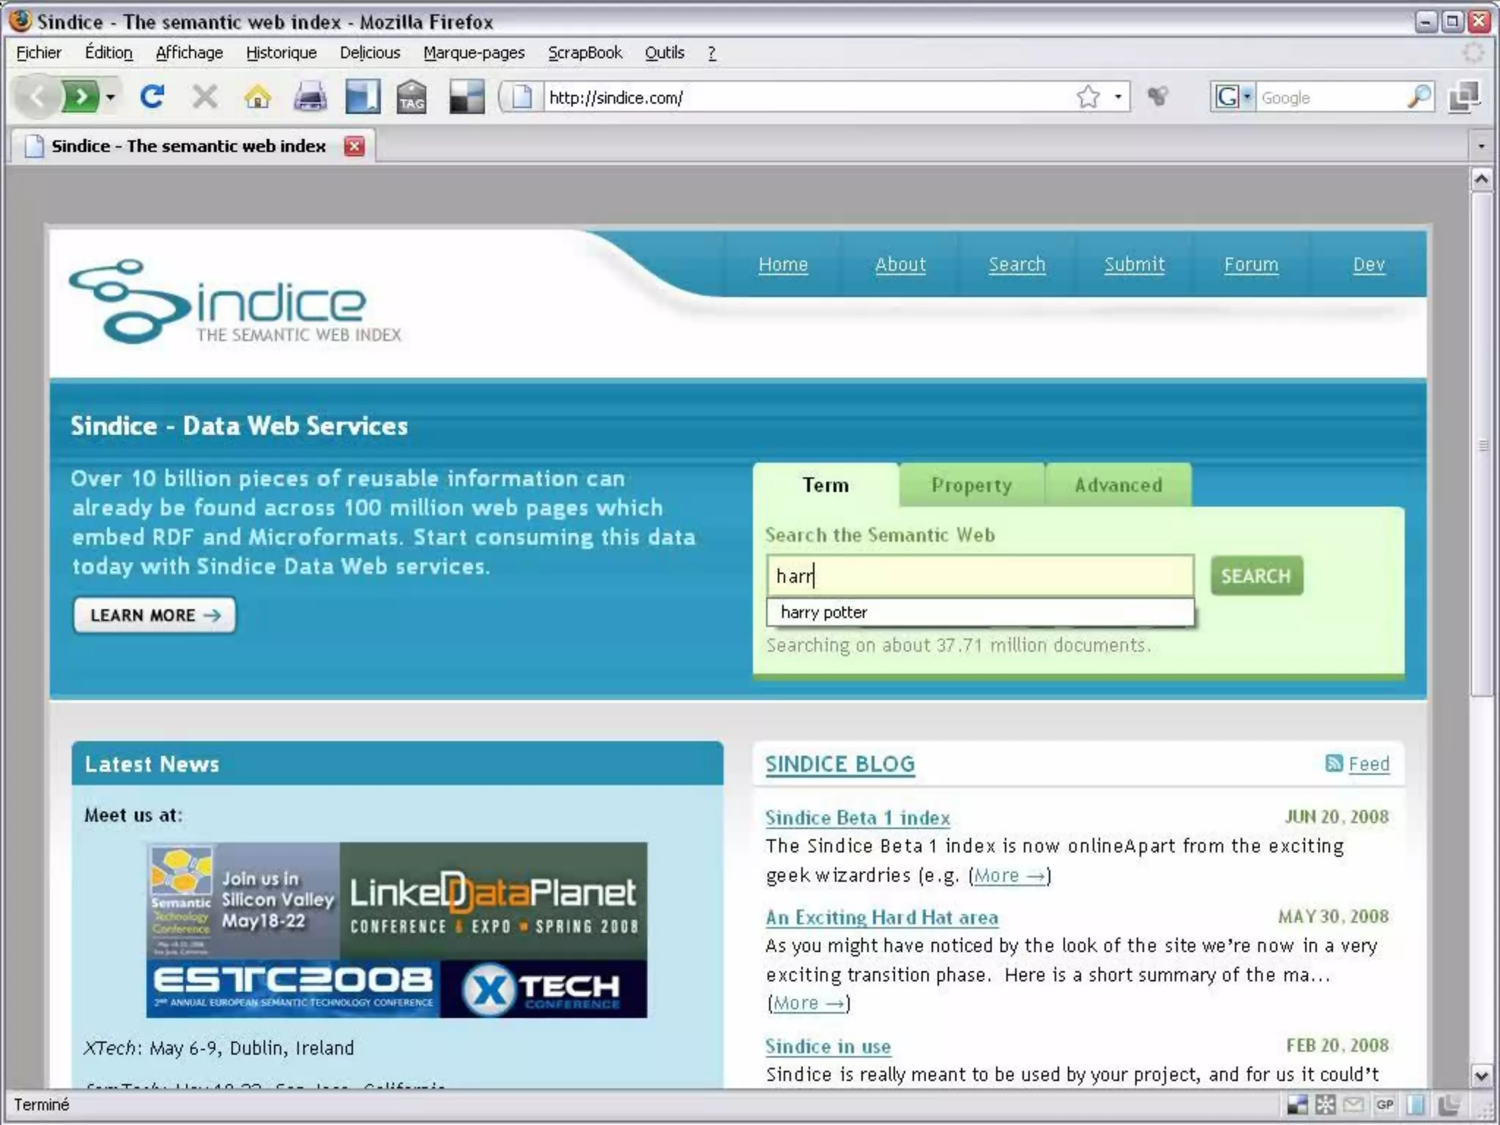Open the Sindice Beta 1 index post
1500x1125 pixels.
coord(857,817)
